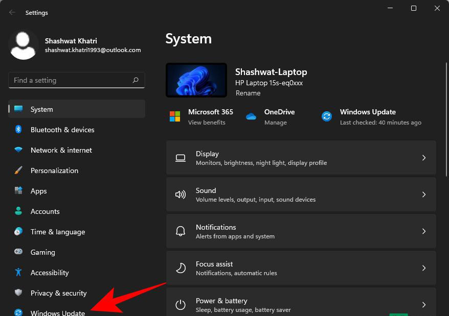The image size is (449, 316).
Task: Click the OneDrive cloud icon
Action: (251, 117)
